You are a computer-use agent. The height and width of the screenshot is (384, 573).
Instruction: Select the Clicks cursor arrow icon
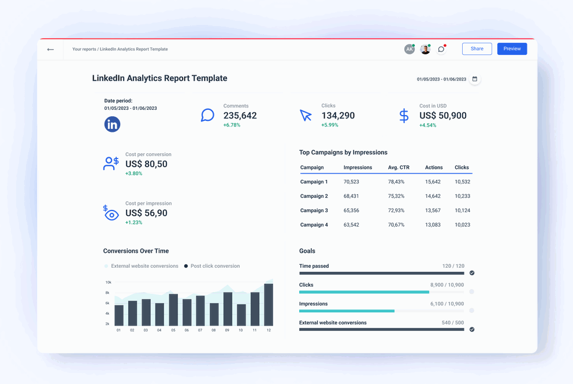(306, 115)
